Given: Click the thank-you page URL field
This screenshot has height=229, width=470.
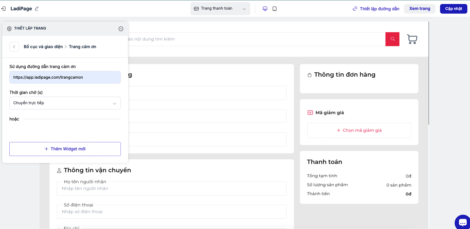Looking at the screenshot, I should coord(65,77).
